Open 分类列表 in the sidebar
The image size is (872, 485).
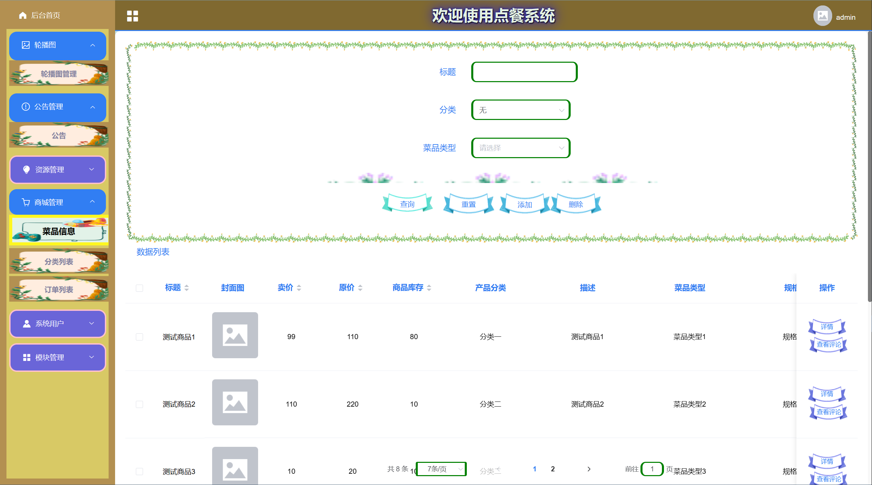pyautogui.click(x=59, y=262)
